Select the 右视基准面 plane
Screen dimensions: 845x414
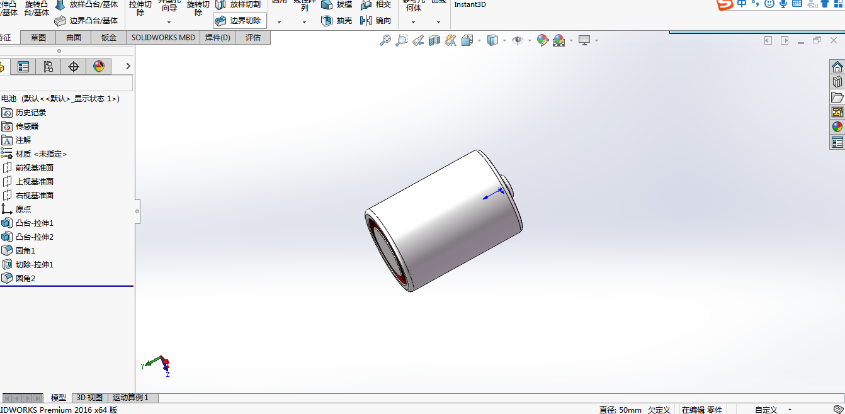[x=28, y=196]
